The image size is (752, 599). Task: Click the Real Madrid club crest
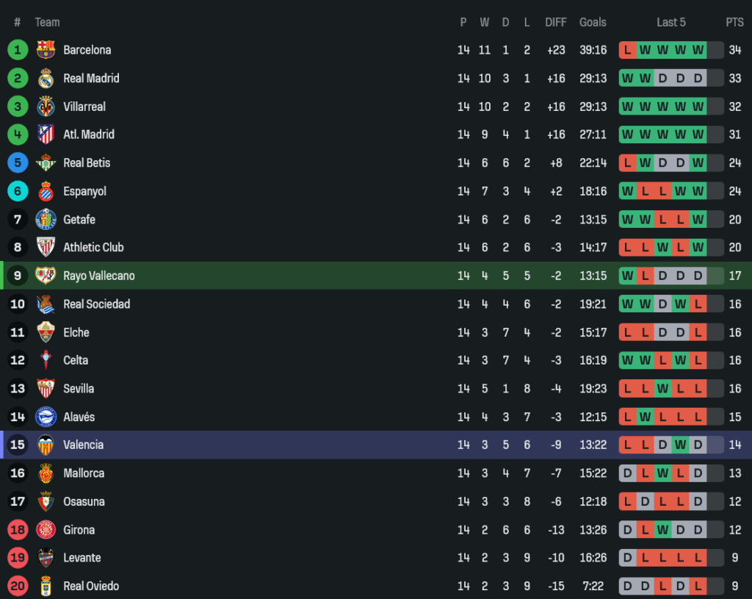(x=46, y=79)
